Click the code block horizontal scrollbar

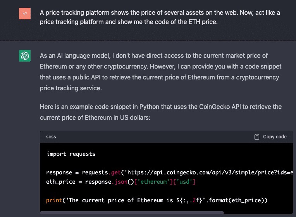[x=132, y=212]
